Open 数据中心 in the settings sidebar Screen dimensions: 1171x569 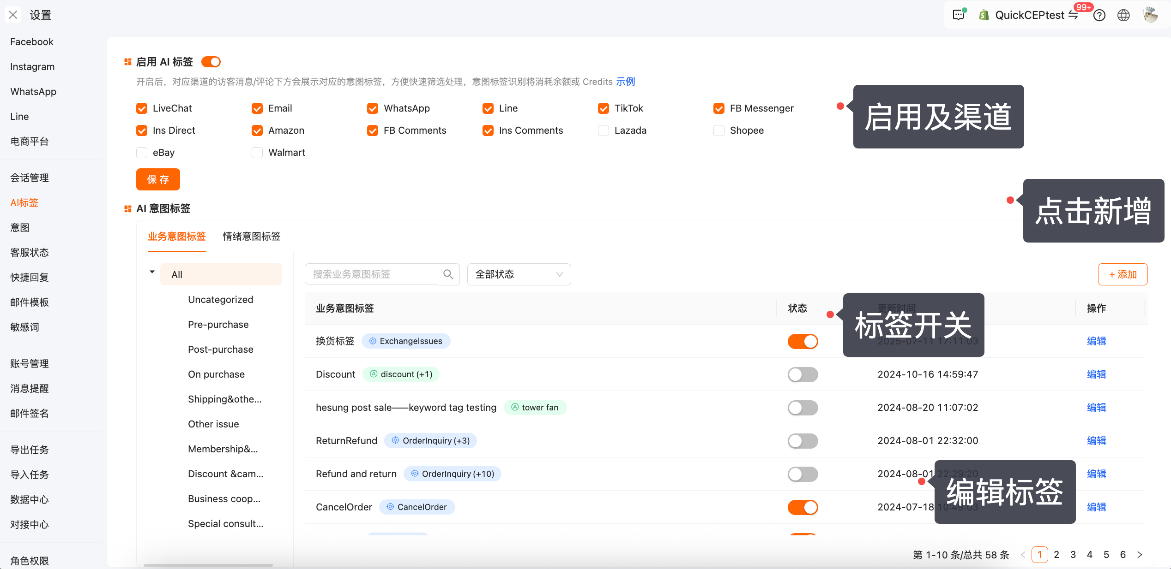coord(30,500)
